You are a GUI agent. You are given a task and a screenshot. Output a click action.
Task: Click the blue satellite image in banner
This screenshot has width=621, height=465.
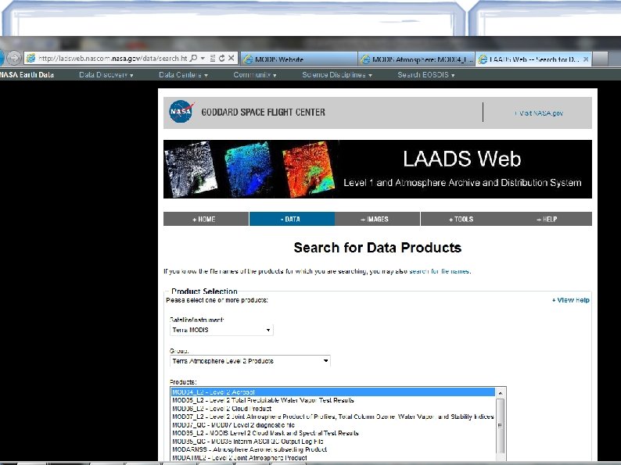(248, 169)
